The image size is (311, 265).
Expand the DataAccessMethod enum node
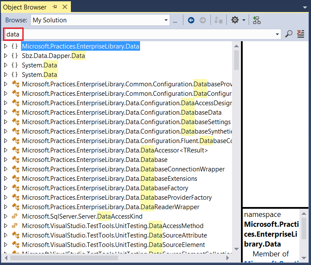coord(6,226)
